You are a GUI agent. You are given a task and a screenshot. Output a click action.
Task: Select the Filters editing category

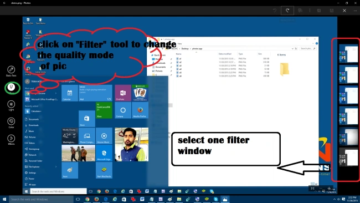tap(11, 87)
